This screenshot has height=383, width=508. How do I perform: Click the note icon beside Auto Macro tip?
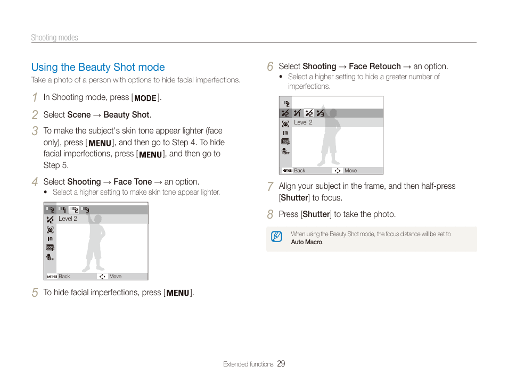point(277,237)
